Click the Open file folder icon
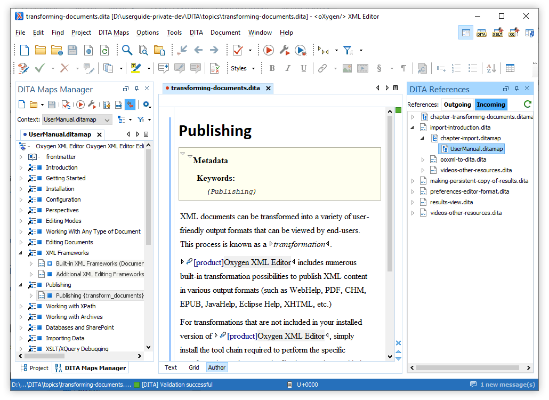549x400 pixels. pos(41,50)
